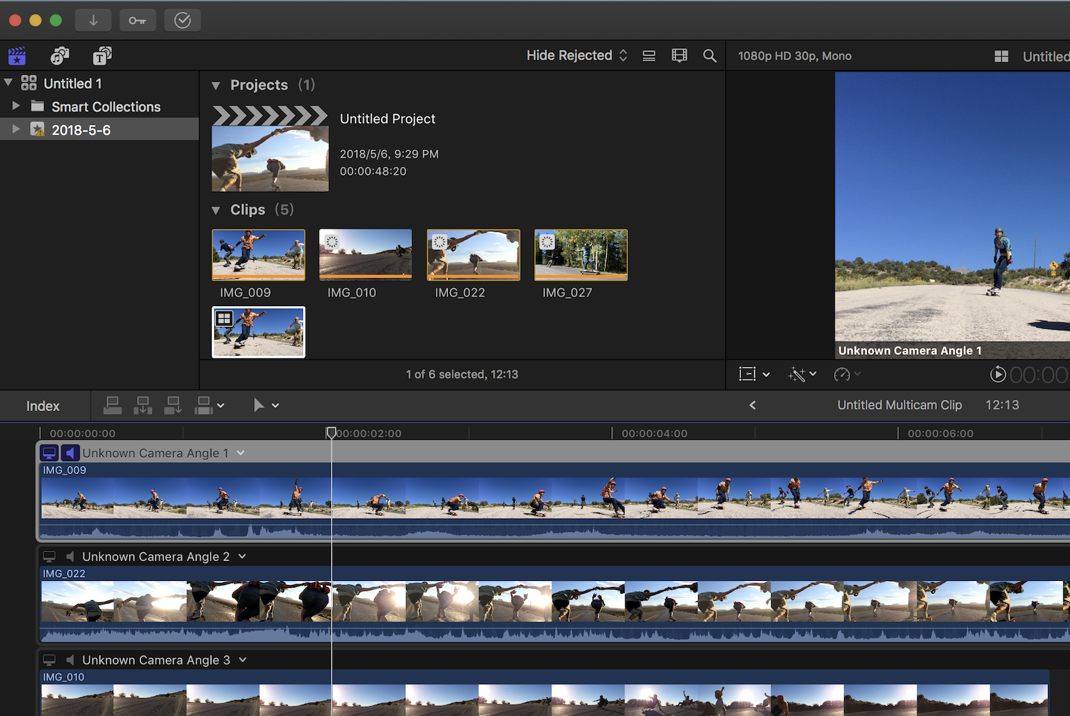Enable audio monitoring for Camera Angle 3

tap(70, 660)
